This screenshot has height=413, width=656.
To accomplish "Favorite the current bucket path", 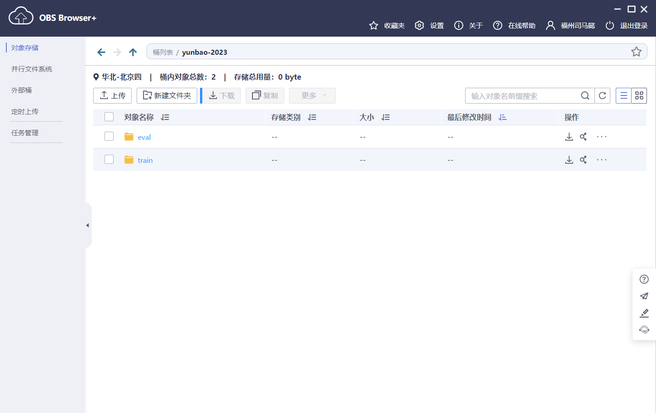I will 637,52.
